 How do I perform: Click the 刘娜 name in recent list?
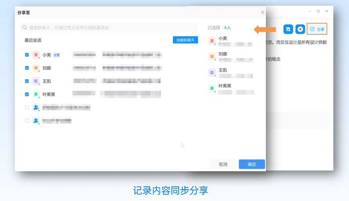point(47,68)
